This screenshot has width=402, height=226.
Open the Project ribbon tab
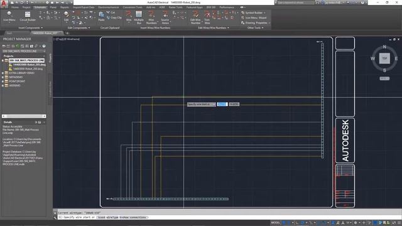[x=26, y=7]
